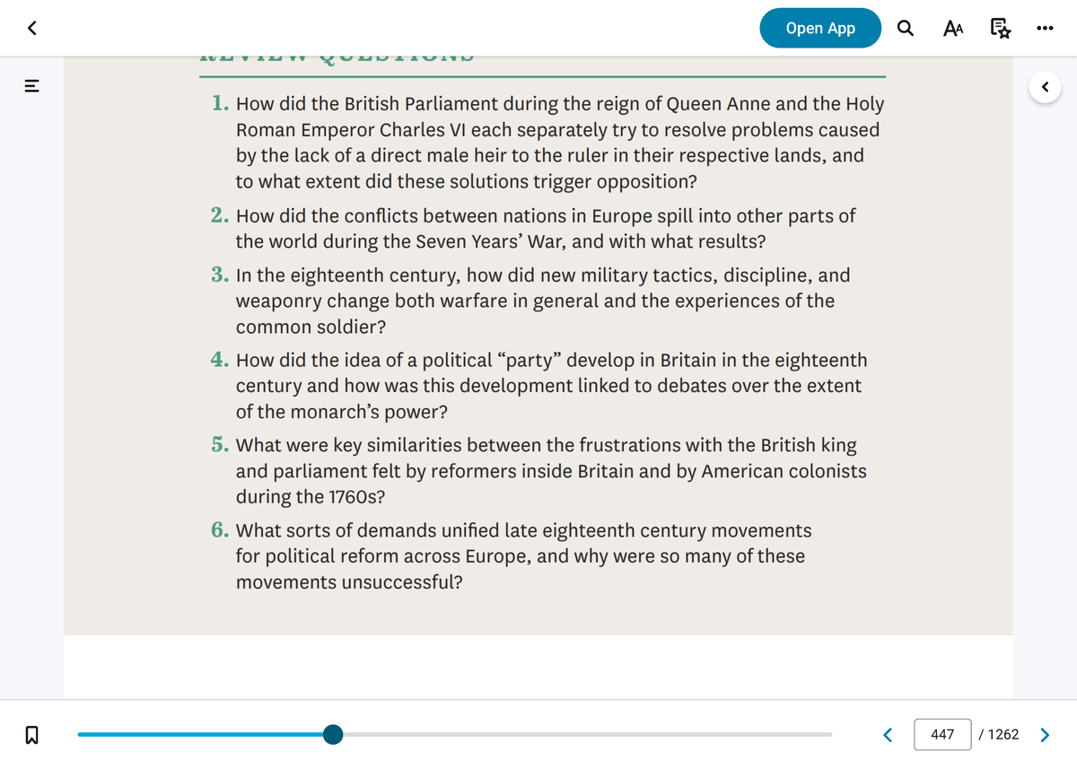Click the reading progress slider handle
The image size is (1077, 769).
(x=333, y=734)
